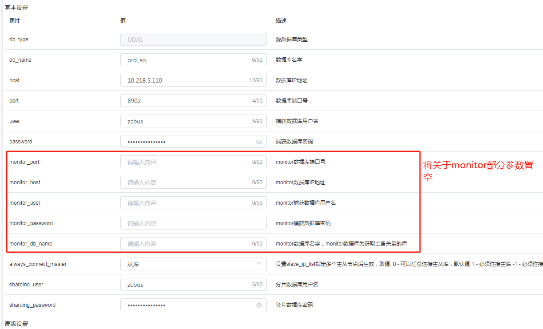The image size is (543, 329).
Task: Collapse the 基本设置 section header
Action: click(16, 8)
